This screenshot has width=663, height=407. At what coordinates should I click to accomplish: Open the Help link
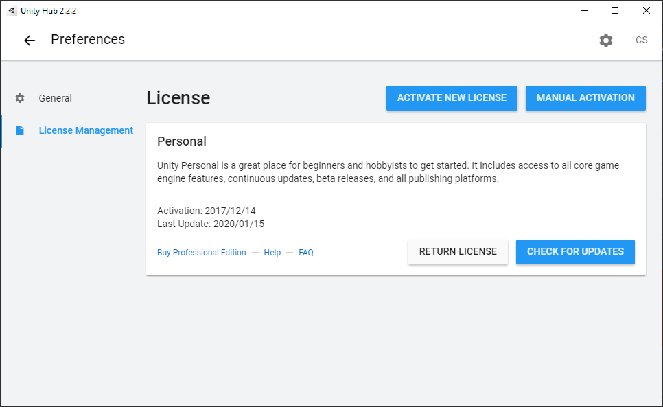[272, 253]
